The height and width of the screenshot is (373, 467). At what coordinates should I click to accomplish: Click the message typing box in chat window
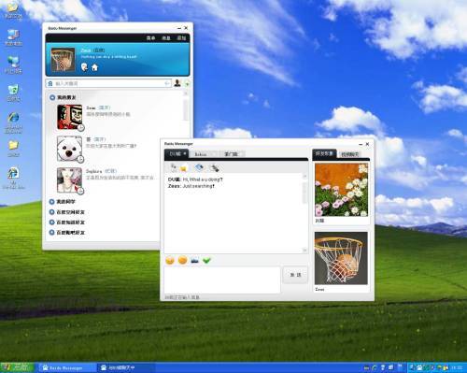222,280
